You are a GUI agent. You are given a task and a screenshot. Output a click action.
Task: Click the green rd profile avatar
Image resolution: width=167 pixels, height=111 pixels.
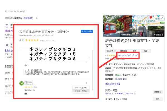21,83
